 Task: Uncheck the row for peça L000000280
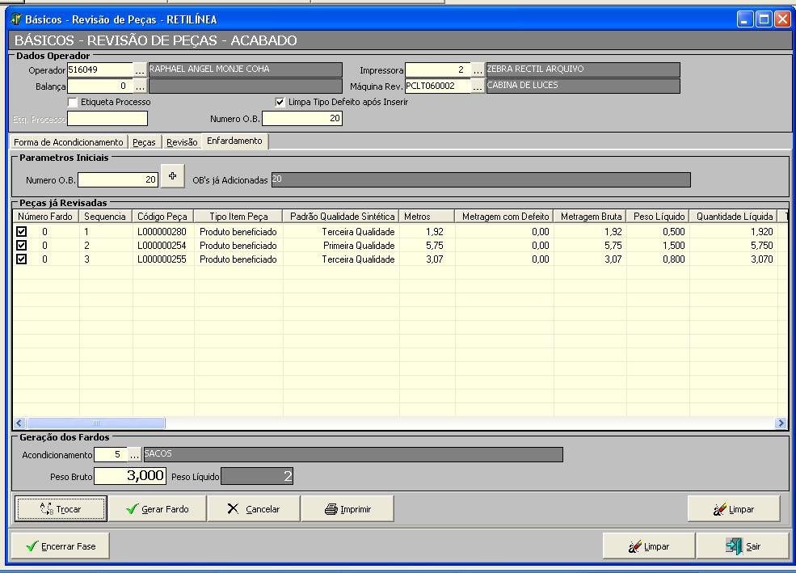coord(22,232)
